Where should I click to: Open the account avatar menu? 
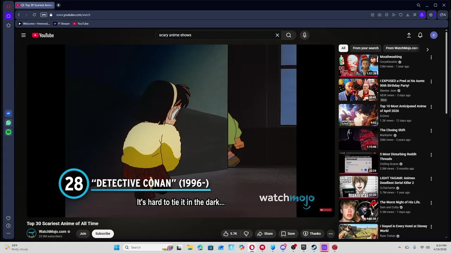coord(434,35)
